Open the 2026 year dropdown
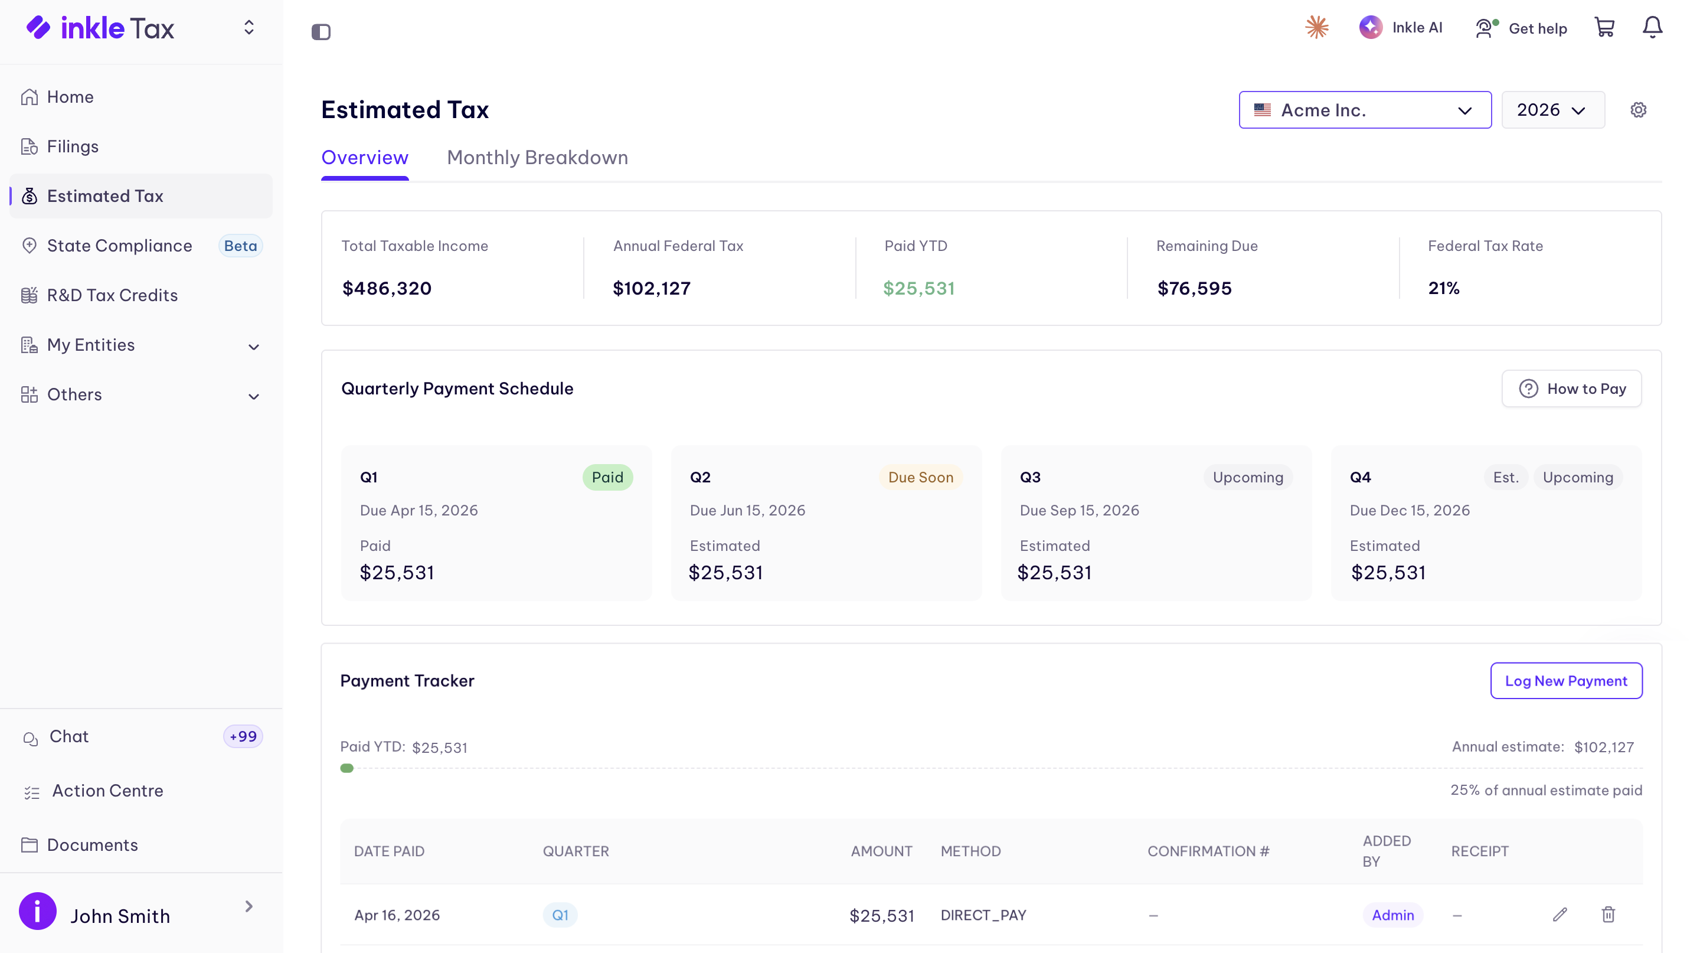The image size is (1700, 953). pos(1553,110)
